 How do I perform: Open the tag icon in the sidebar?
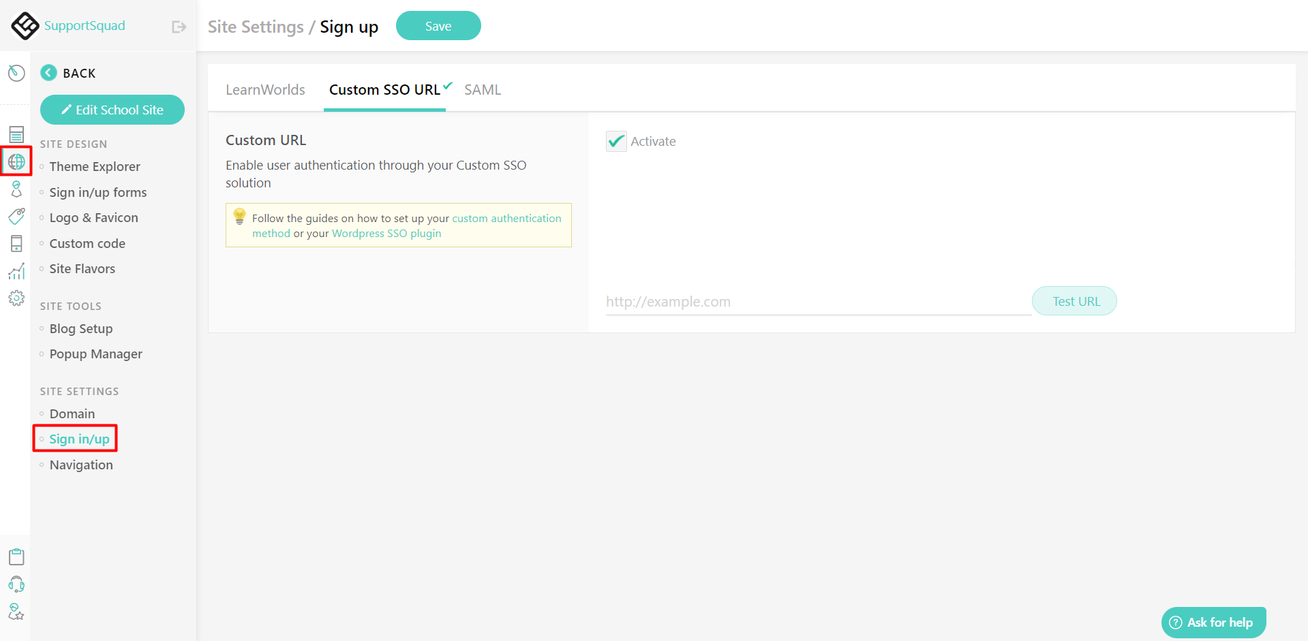pos(16,216)
